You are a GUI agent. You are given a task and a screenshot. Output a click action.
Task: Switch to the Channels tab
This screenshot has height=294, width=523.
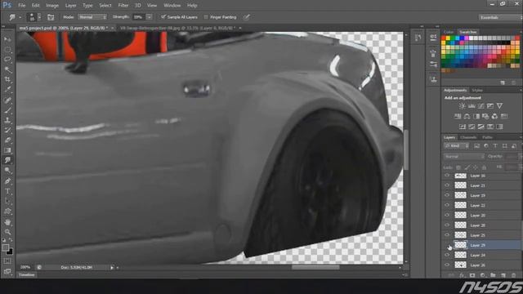[468, 137]
